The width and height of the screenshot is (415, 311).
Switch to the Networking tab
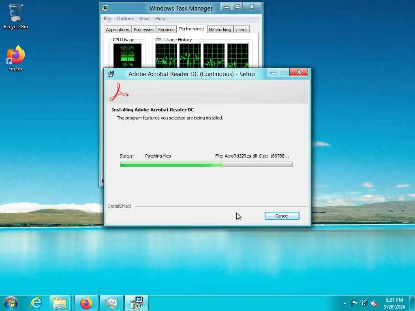click(220, 30)
